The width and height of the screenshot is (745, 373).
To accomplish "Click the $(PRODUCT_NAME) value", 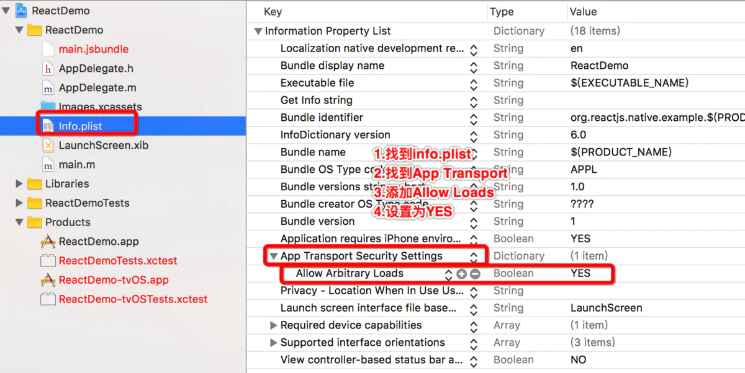I will [621, 152].
